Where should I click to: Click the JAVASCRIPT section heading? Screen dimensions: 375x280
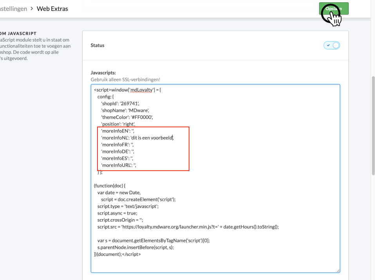[18, 34]
